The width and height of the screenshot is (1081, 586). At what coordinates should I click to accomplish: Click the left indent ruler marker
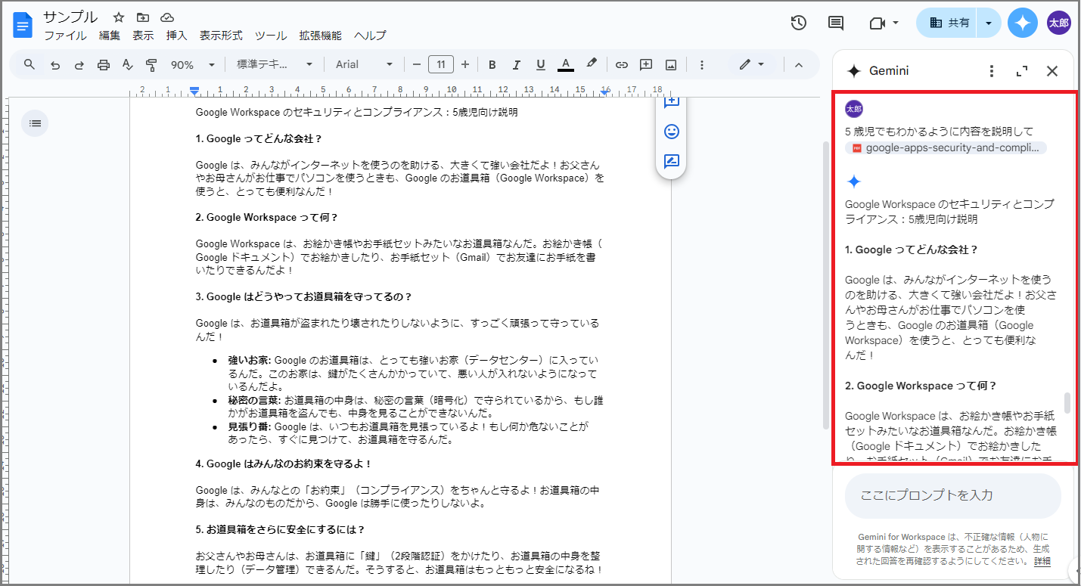pos(194,91)
